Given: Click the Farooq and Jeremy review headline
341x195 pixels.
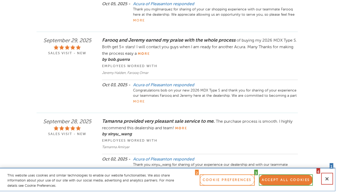Looking at the screenshot, I should pyautogui.click(x=168, y=40).
